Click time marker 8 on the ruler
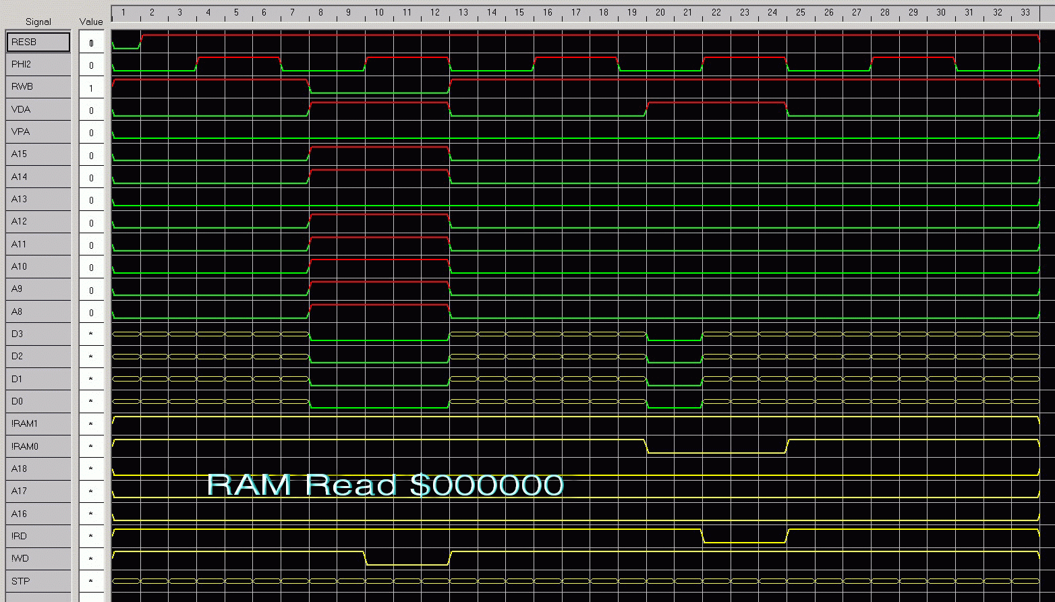 coord(320,12)
